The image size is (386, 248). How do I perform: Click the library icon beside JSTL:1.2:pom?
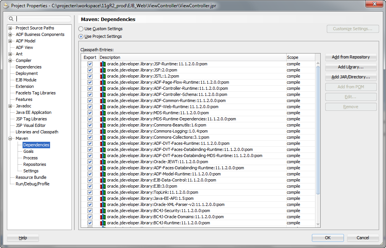(103, 76)
